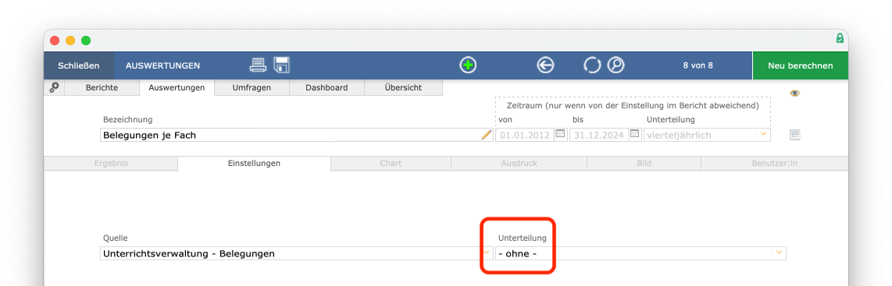The height and width of the screenshot is (286, 892).
Task: Click the Neu berechnen button
Action: coord(801,65)
